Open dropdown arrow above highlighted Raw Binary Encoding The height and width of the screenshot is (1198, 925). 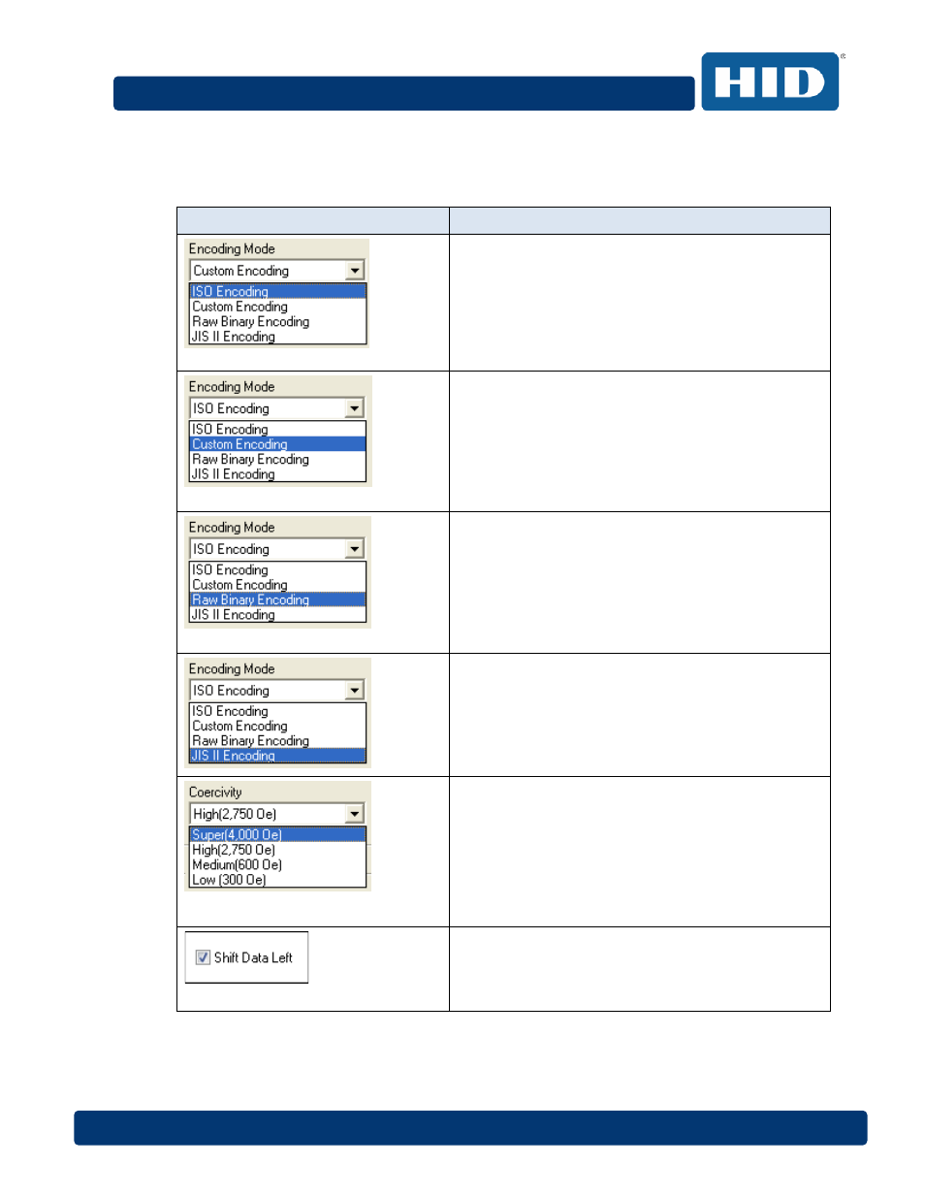(x=355, y=549)
